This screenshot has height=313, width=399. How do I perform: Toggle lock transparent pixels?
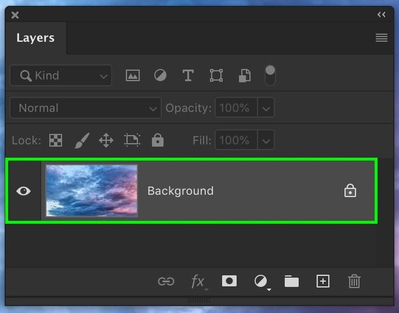tap(56, 140)
